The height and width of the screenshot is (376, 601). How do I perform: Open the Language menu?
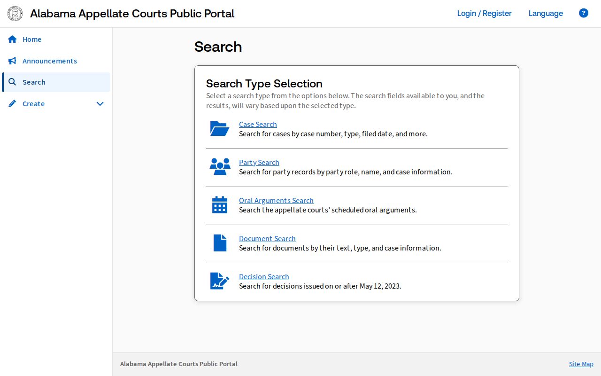(x=546, y=13)
